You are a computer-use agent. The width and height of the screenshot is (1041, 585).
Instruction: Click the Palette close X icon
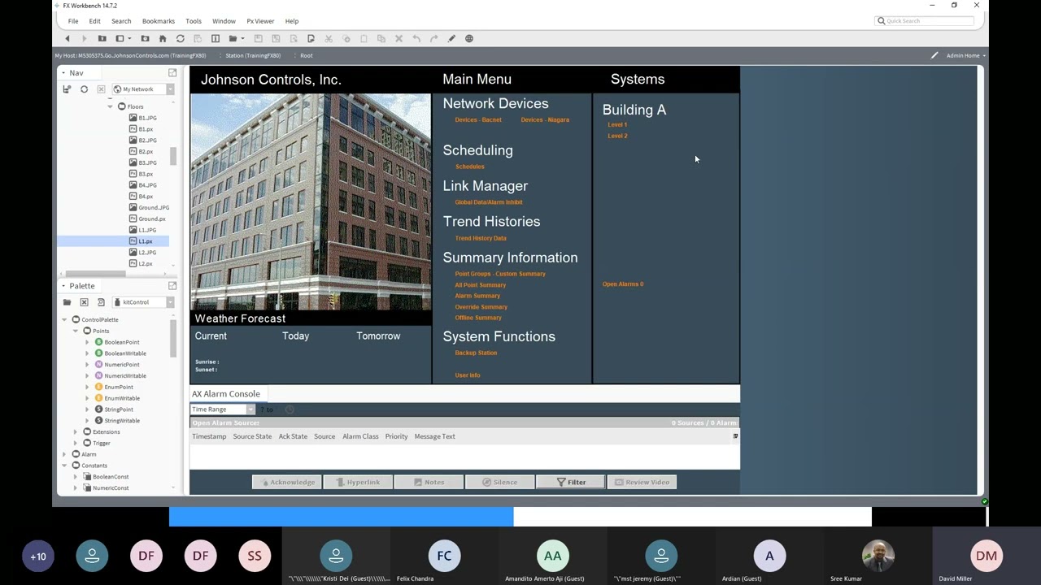point(84,302)
